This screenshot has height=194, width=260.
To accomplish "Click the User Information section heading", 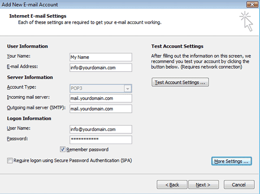I will [x=28, y=46].
